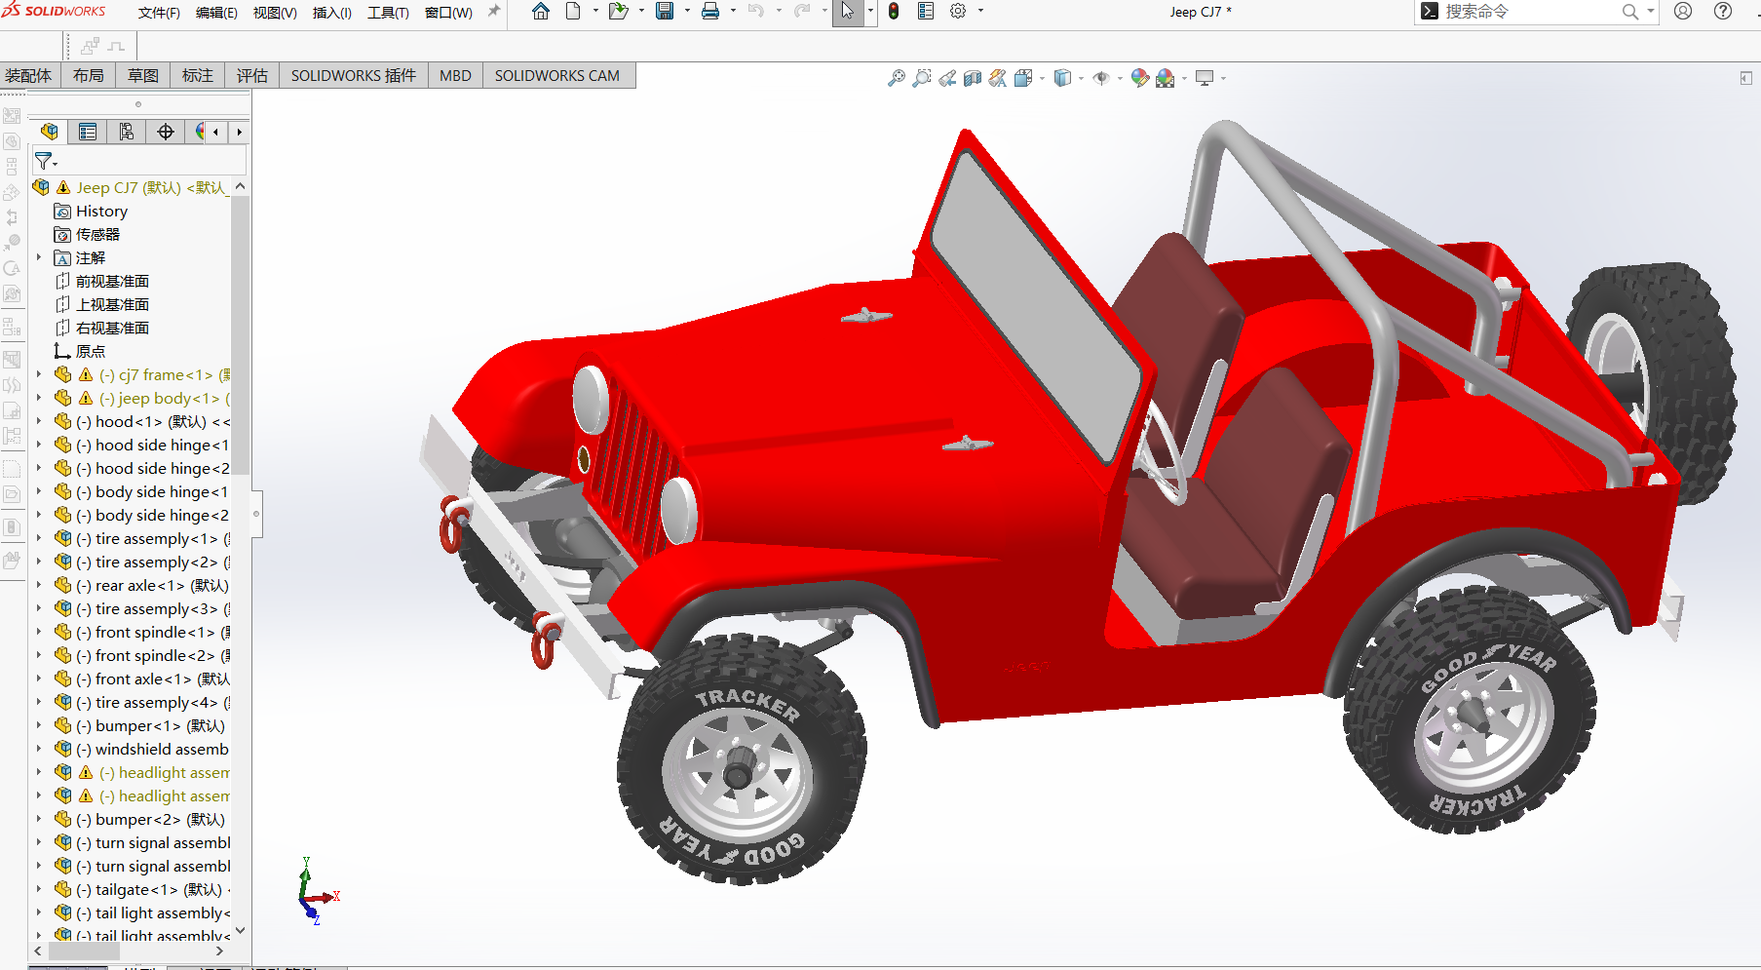This screenshot has height=970, width=1761.
Task: Open the View Settings dropdown arrow
Action: click(x=1223, y=78)
